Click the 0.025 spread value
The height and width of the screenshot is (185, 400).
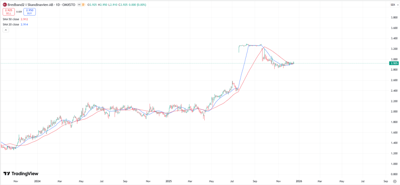(19, 12)
